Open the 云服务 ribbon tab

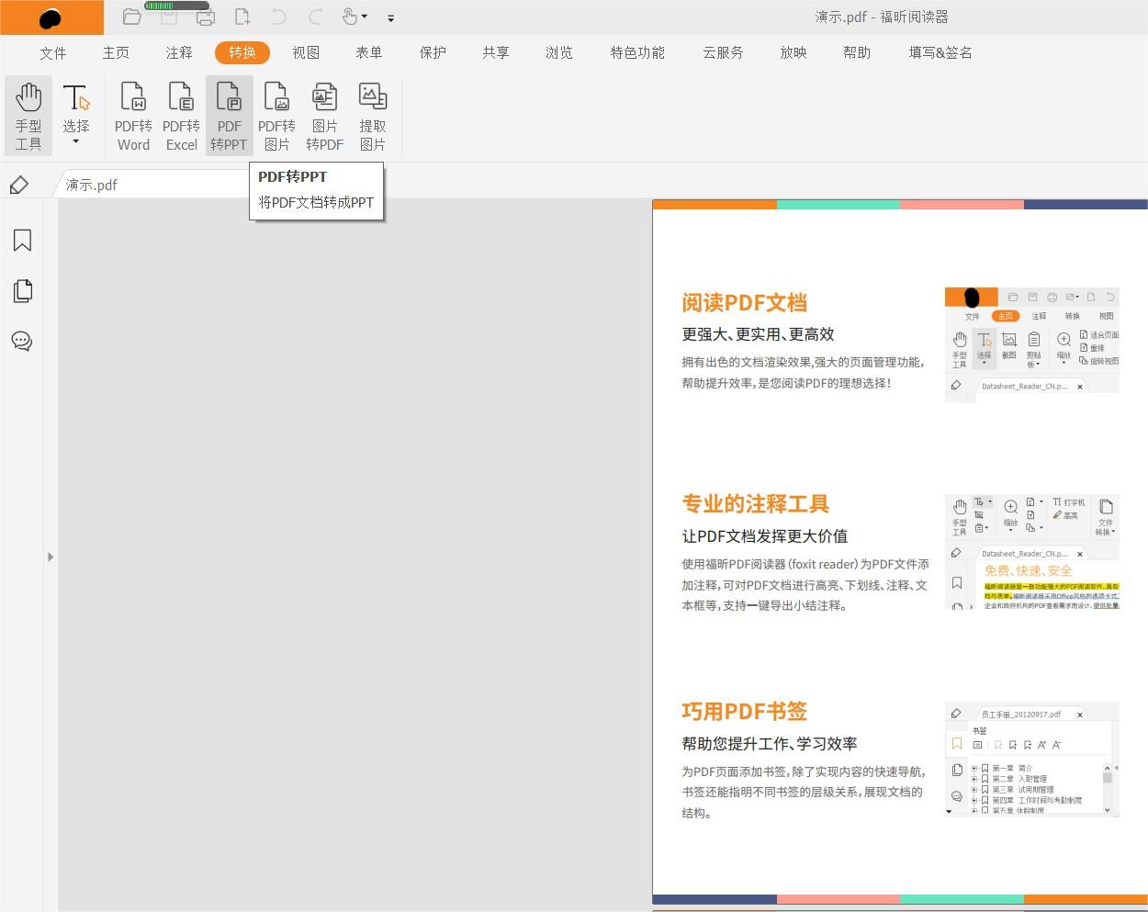coord(724,52)
